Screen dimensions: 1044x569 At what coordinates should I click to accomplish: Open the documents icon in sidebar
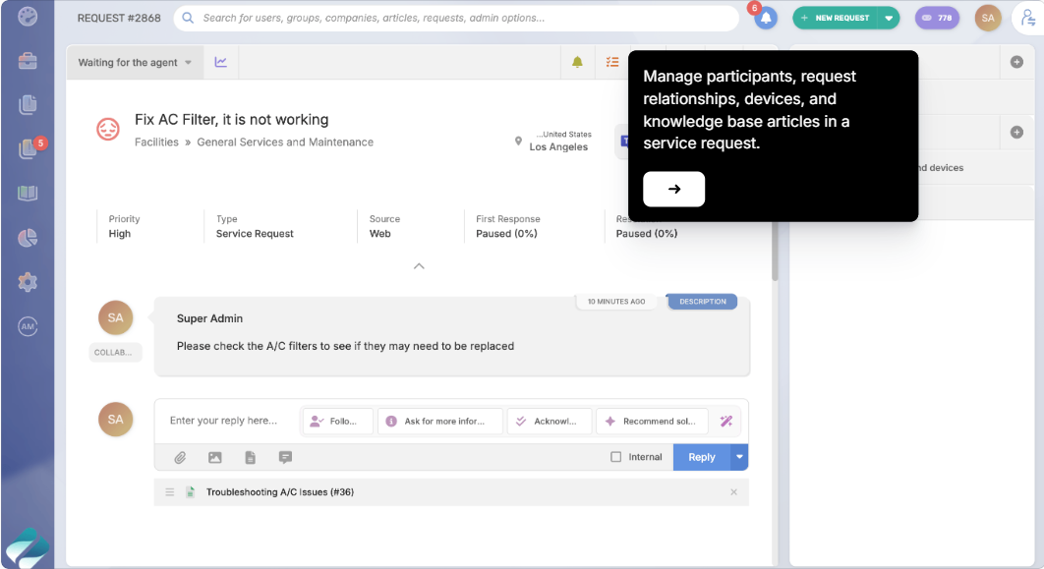pyautogui.click(x=28, y=104)
